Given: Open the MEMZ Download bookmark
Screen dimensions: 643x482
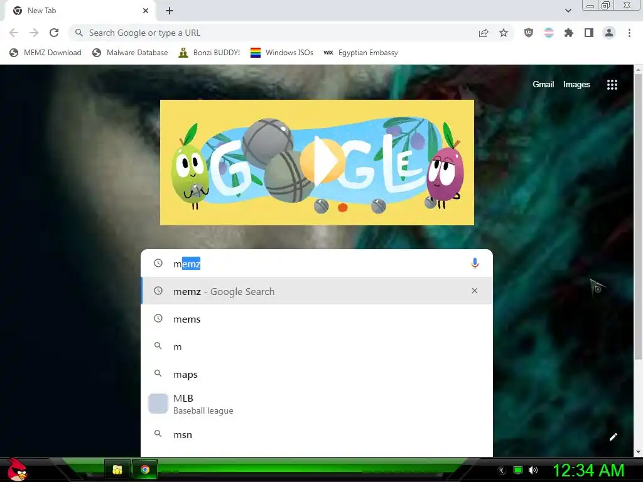Looking at the screenshot, I should coord(45,53).
